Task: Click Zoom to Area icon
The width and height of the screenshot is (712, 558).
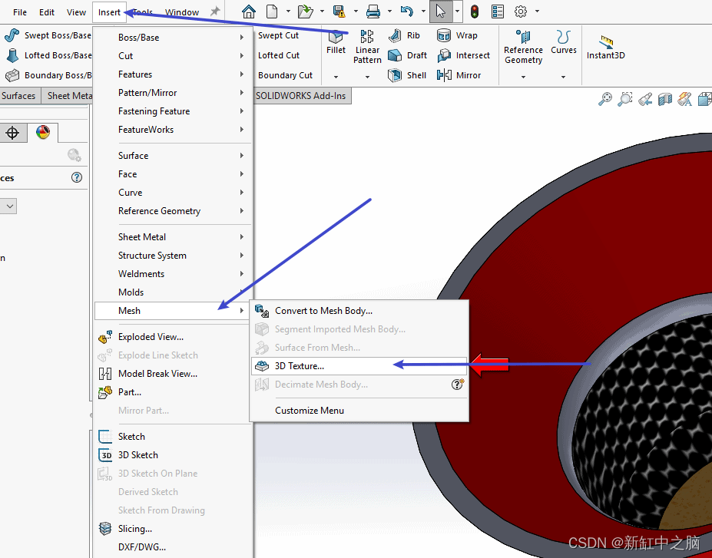Action: (x=624, y=98)
